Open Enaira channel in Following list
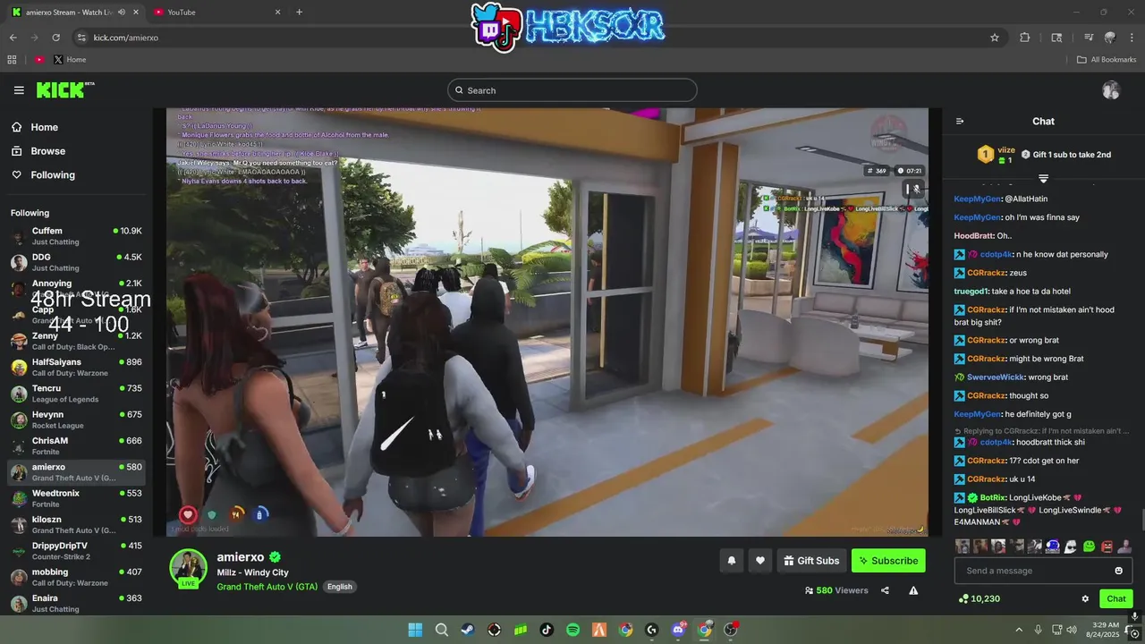The height and width of the screenshot is (644, 1145). click(x=76, y=603)
